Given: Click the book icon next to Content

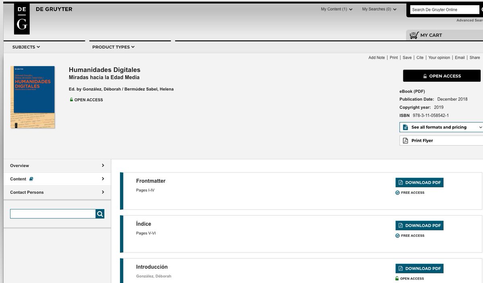Looking at the screenshot, I should [x=31, y=179].
